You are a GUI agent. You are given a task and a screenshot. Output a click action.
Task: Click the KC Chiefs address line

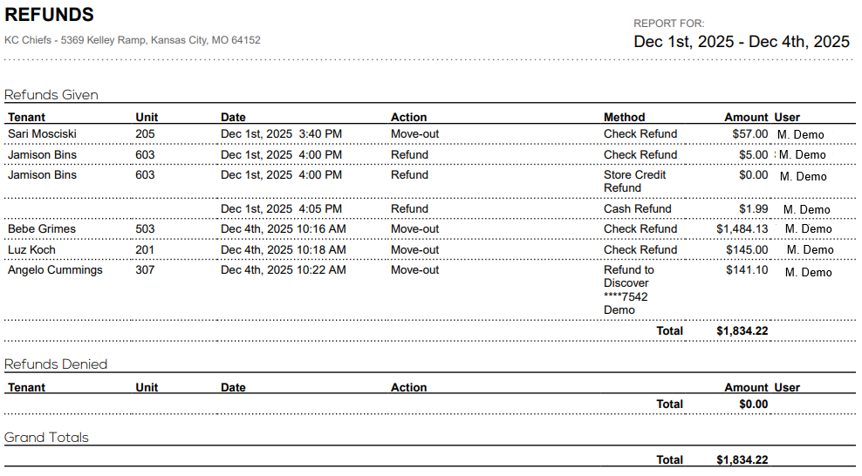pos(133,40)
